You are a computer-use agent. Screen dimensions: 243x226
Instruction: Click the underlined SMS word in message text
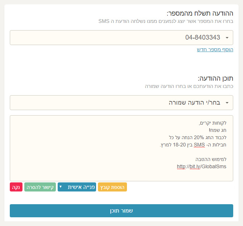pyautogui.click(x=199, y=145)
